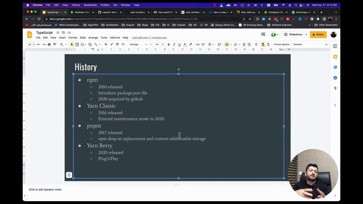This screenshot has height=204, width=363.
Task: Choose the select arrow cursor tool
Action: click(72, 44)
